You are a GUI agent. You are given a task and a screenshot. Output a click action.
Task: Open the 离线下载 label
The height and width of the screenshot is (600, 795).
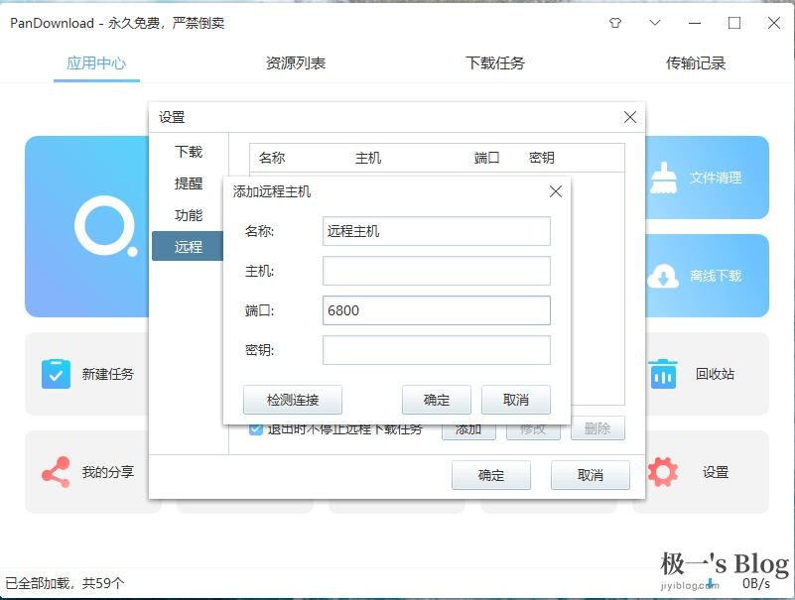[716, 276]
